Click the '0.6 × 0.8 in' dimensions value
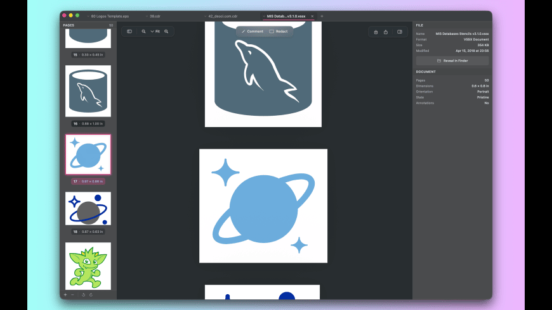Image resolution: width=552 pixels, height=310 pixels. pos(480,86)
